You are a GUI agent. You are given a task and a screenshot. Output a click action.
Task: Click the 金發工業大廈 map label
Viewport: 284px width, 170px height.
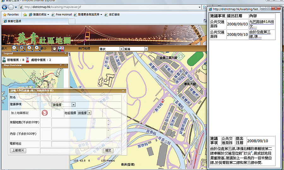[x=169, y=58]
